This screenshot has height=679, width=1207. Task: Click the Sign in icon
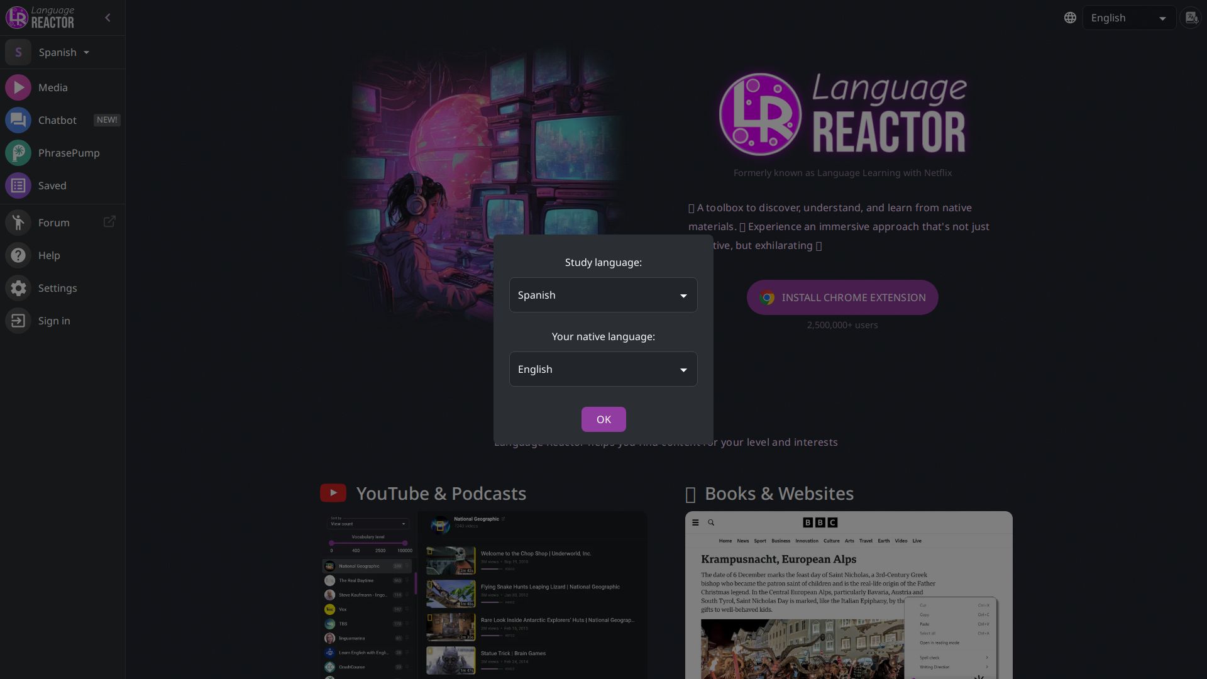click(18, 321)
